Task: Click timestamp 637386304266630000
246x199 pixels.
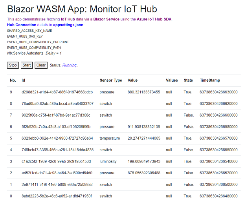Action: click(218, 92)
